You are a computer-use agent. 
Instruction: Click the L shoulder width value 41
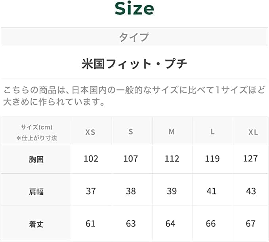212,191
